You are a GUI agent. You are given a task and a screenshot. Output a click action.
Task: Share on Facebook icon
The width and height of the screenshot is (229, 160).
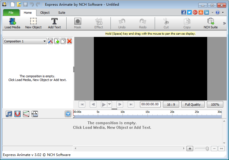(x=184, y=12)
